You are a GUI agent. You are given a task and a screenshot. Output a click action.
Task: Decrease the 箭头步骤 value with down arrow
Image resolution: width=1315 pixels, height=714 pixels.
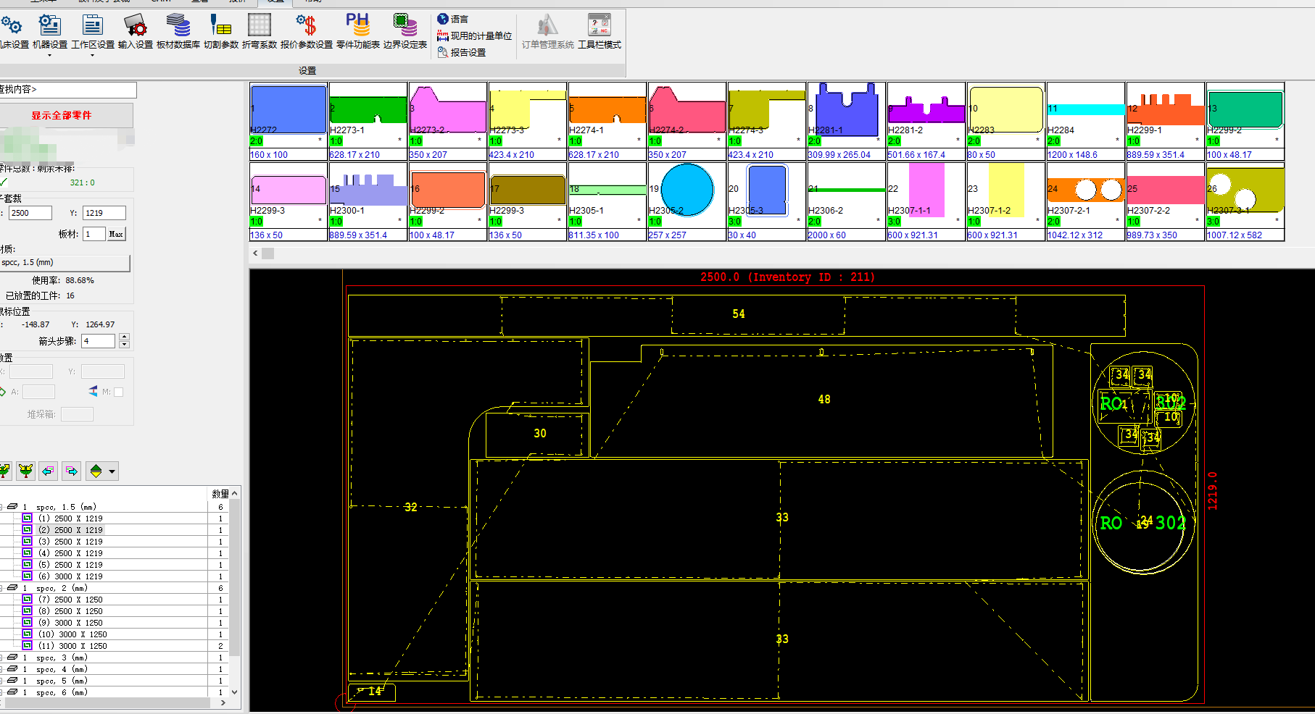(124, 345)
